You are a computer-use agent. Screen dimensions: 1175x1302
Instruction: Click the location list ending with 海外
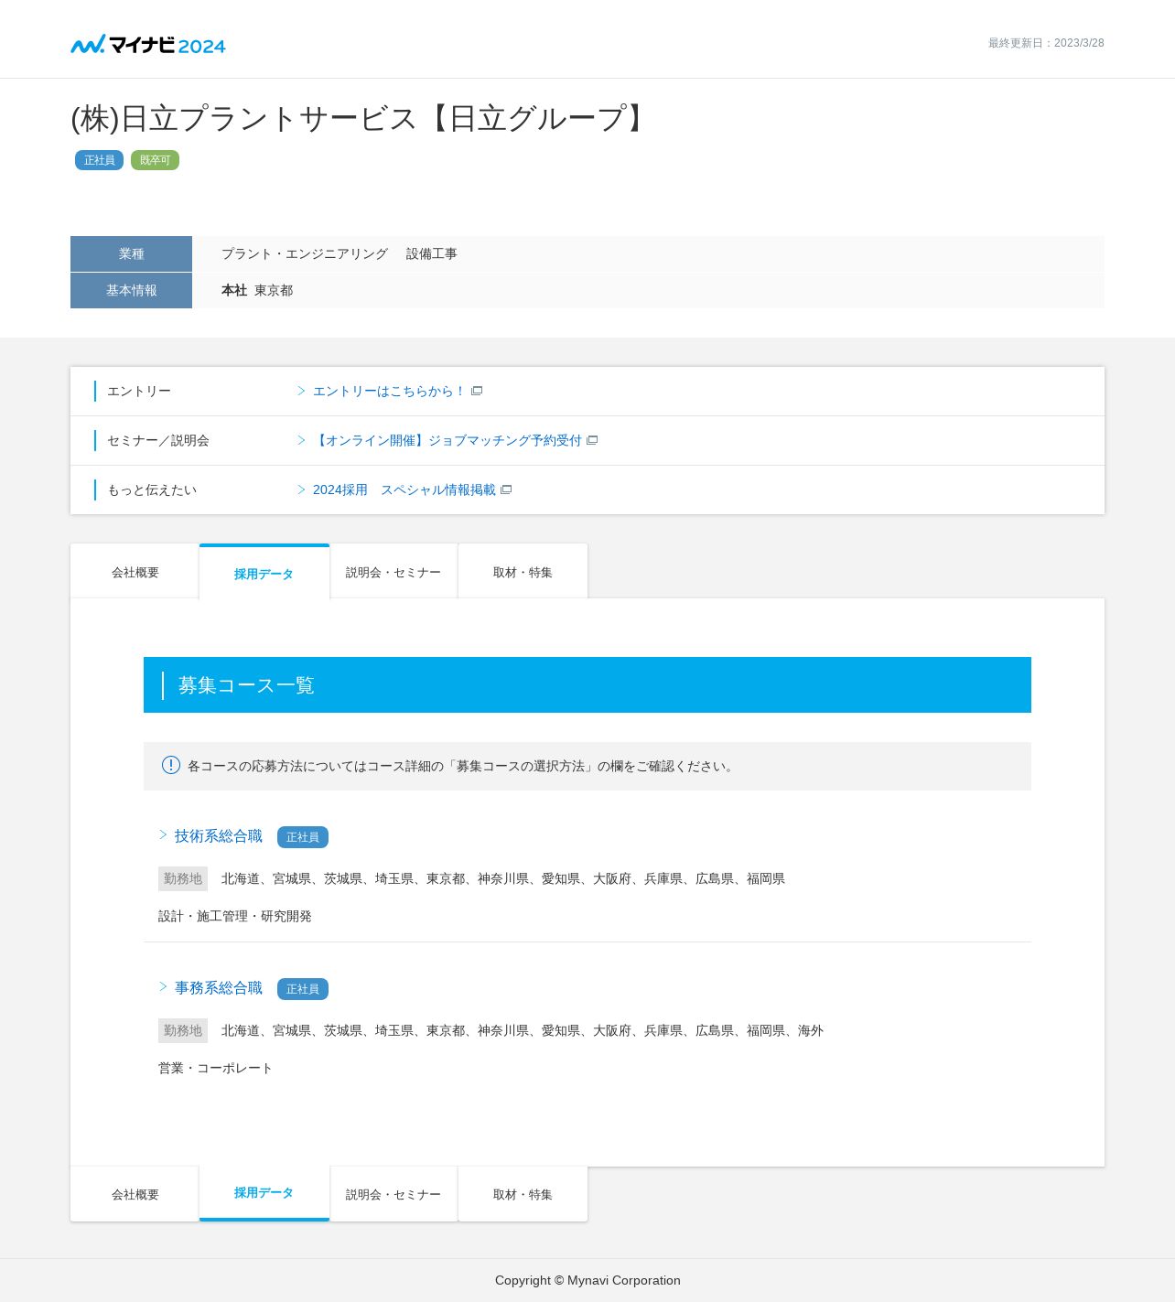click(x=523, y=1030)
